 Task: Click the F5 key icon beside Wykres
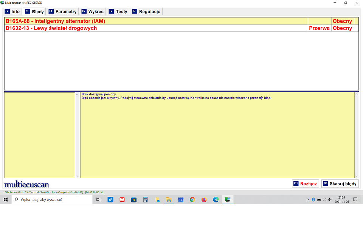pos(84,11)
